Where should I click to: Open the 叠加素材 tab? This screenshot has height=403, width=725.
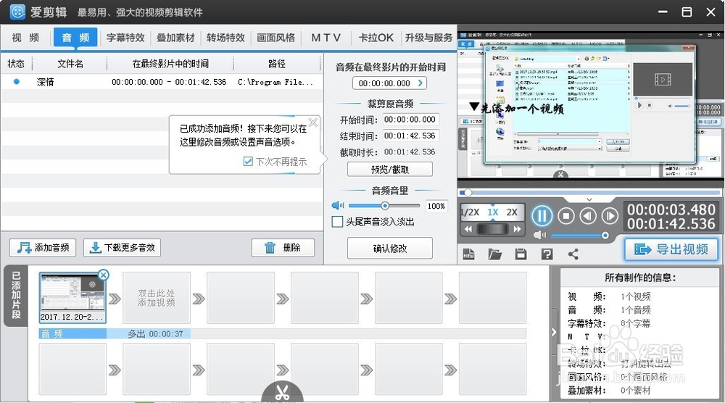tap(175, 38)
